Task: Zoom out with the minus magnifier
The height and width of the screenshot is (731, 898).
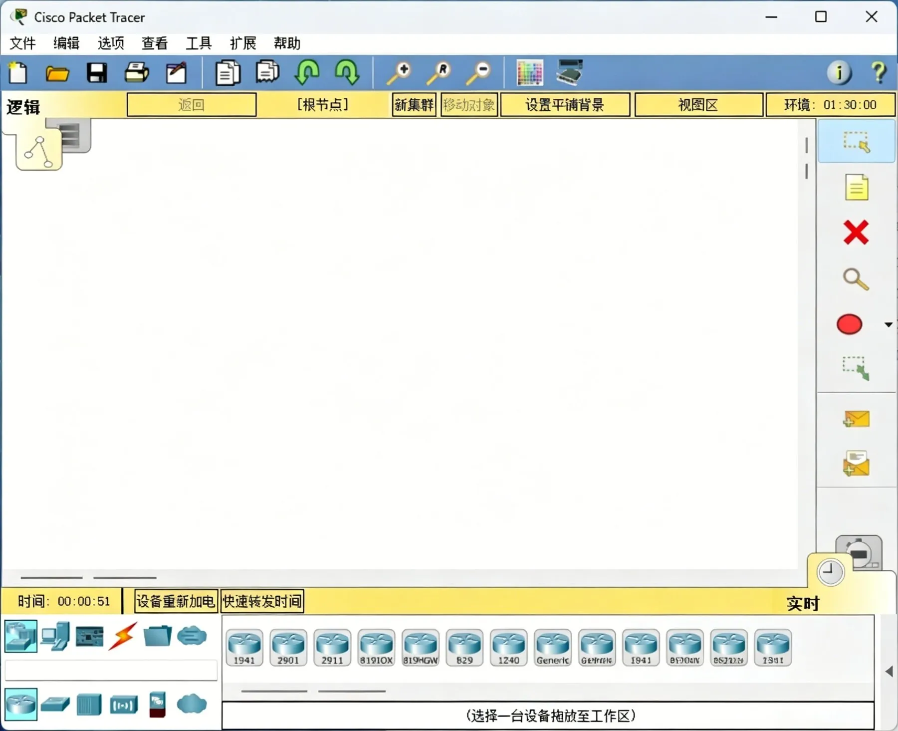Action: [478, 73]
